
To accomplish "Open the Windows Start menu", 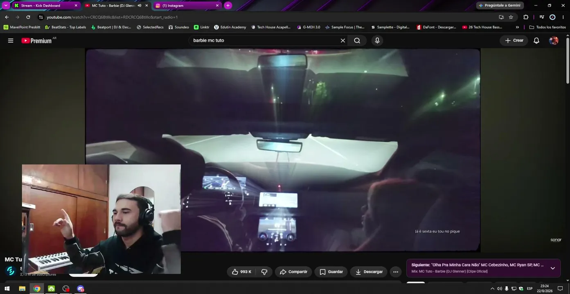I will coord(7,289).
